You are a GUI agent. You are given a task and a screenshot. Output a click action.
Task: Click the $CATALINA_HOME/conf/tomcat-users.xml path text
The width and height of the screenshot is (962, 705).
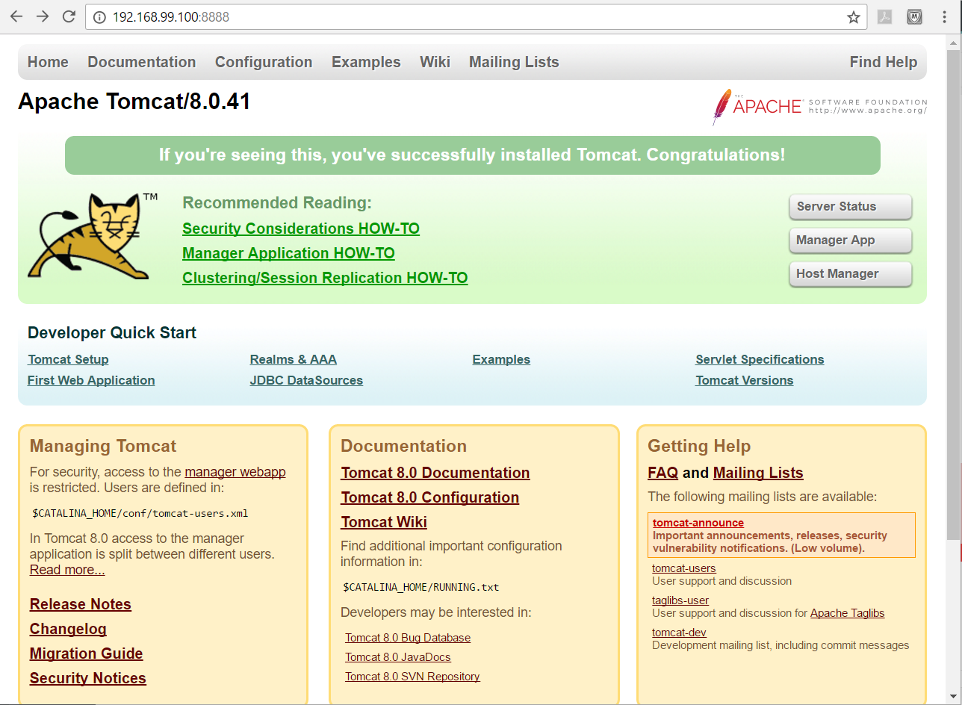pos(140,513)
